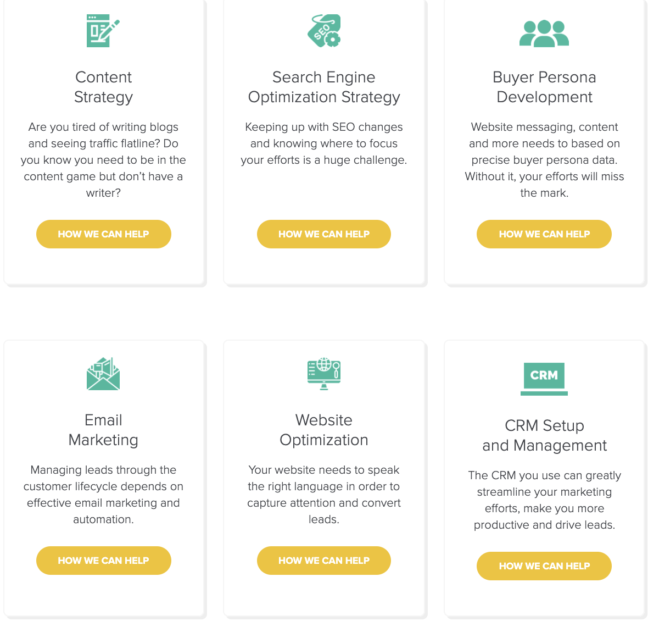Click the Content Strategy description paragraph
Image resolution: width=648 pixels, height=621 pixels.
click(103, 160)
